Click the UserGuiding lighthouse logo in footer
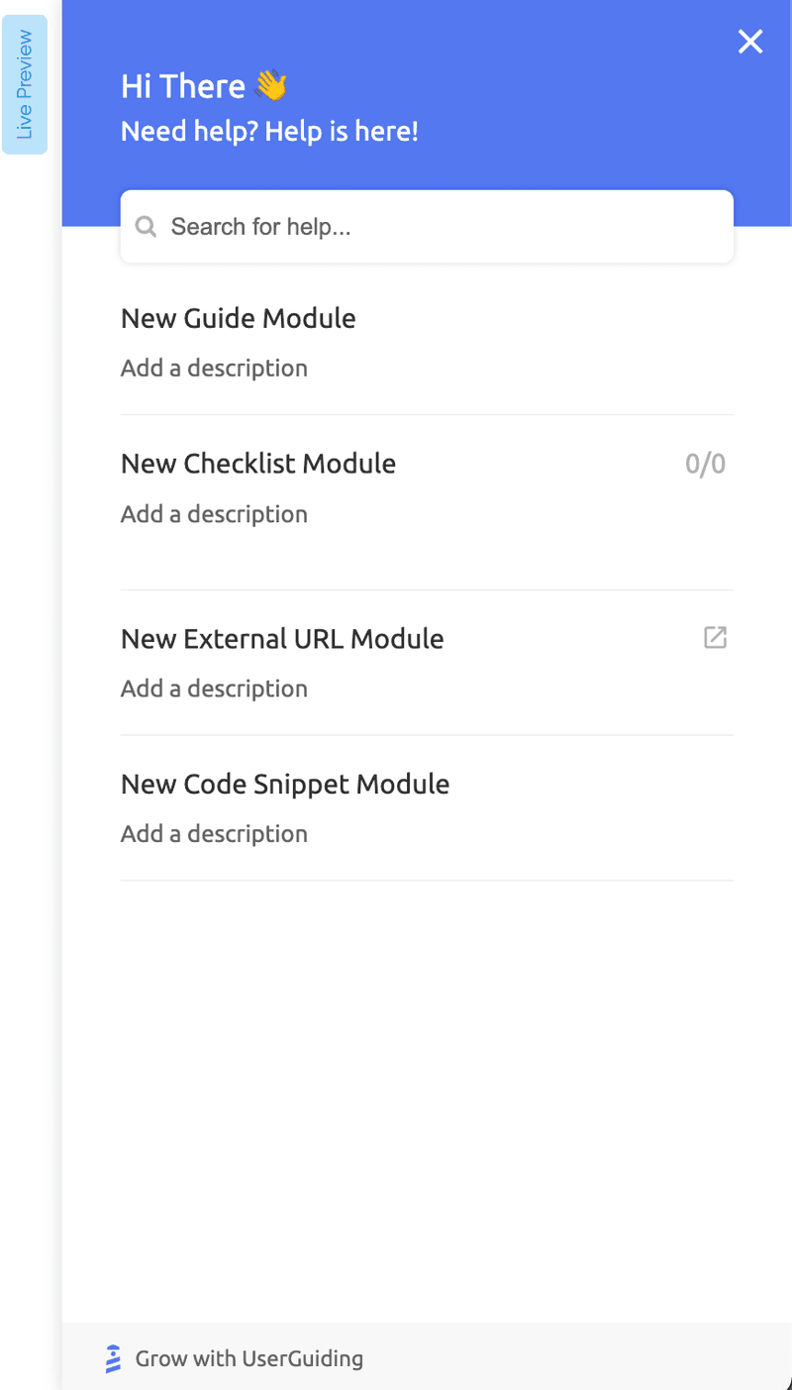Screen dimensions: 792x1390 click(112, 1358)
